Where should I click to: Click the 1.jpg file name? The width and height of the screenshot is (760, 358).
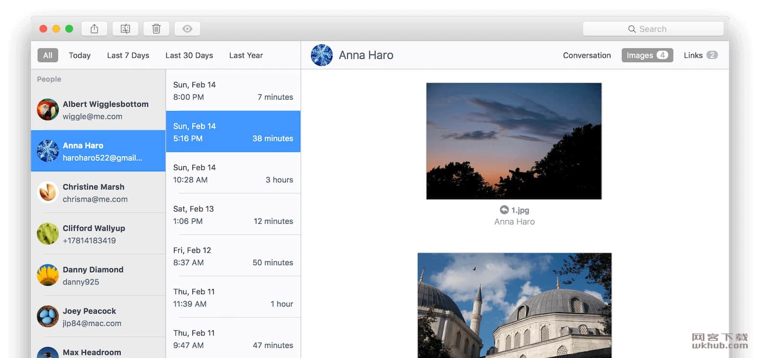pyautogui.click(x=520, y=210)
